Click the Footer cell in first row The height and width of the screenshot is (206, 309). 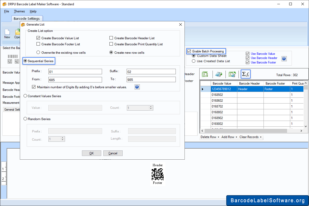point(277,89)
